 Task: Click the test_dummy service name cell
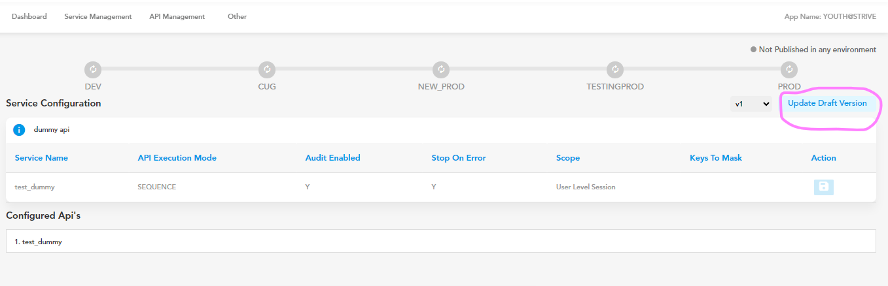click(35, 187)
